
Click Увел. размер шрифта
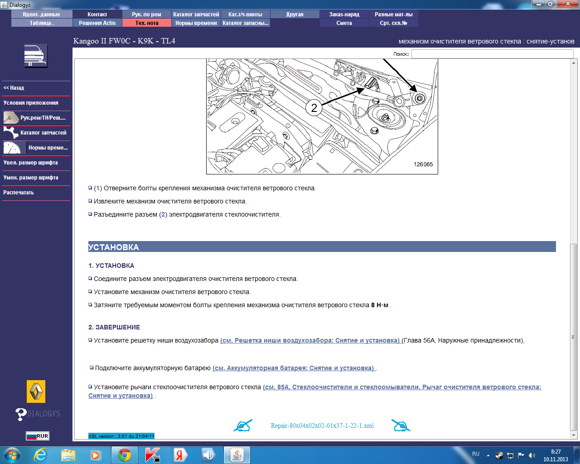coord(36,163)
